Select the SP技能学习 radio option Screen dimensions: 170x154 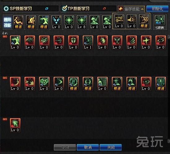(x=6, y=9)
